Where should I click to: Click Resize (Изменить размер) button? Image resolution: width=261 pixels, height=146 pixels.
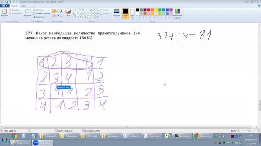41,13
